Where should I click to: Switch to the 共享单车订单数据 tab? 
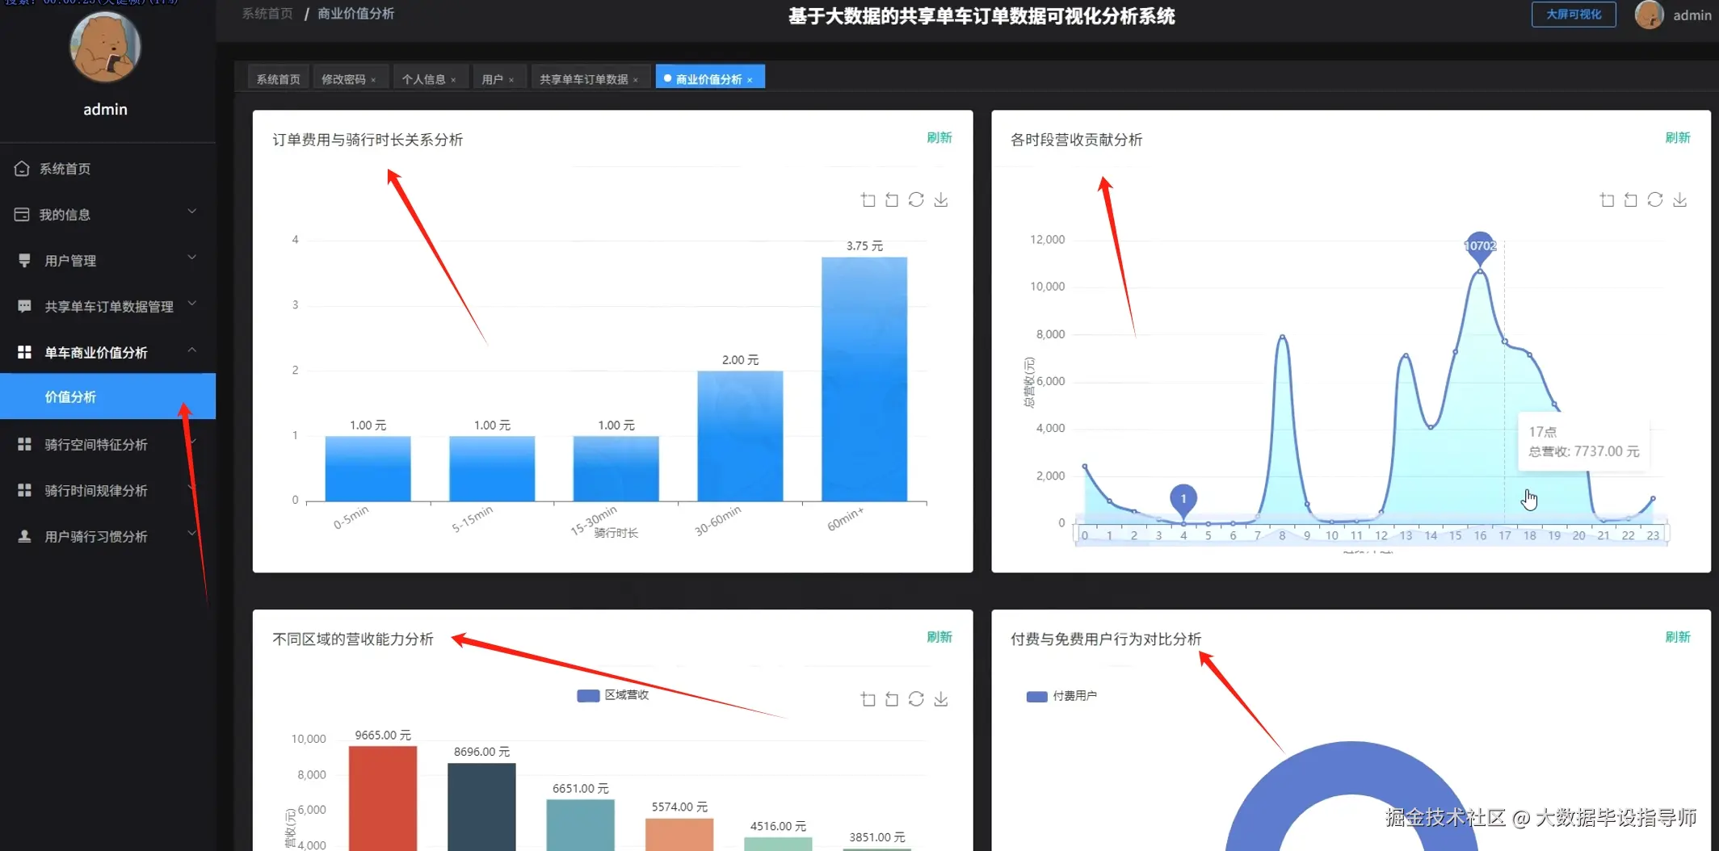(583, 78)
